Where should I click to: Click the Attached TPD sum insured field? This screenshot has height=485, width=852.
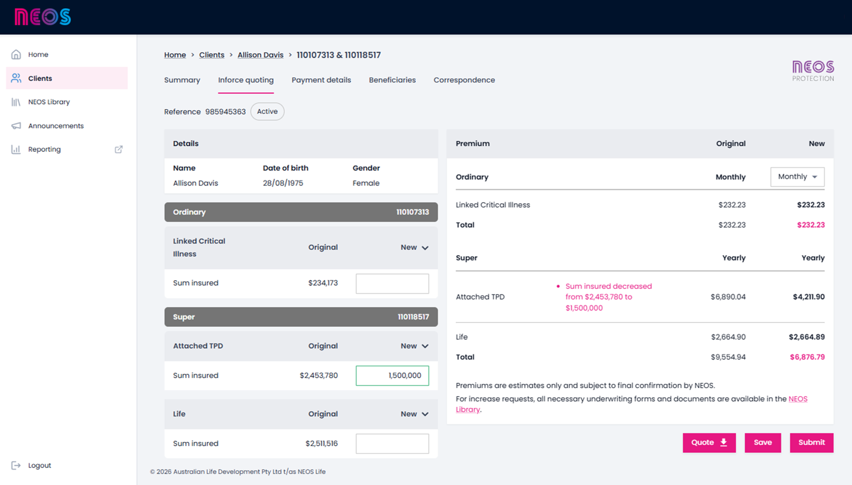point(392,376)
